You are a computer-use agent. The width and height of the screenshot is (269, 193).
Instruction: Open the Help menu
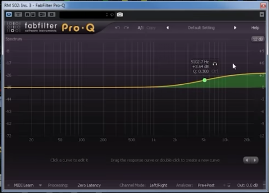coord(255,28)
